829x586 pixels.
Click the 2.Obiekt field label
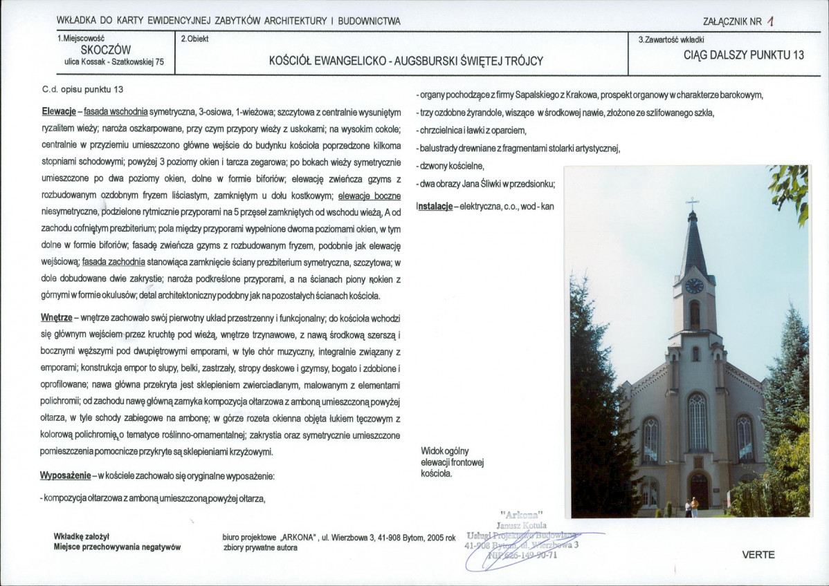point(194,39)
